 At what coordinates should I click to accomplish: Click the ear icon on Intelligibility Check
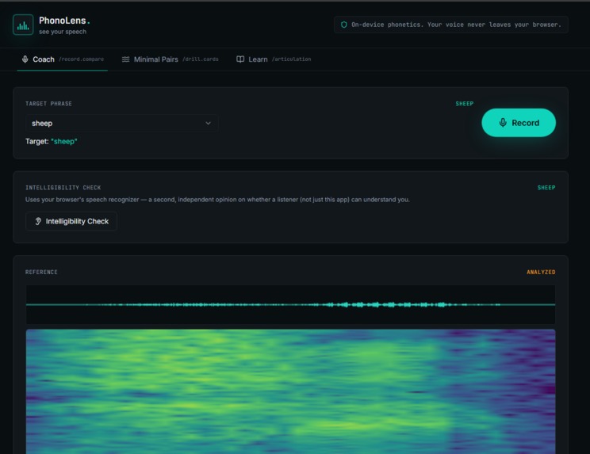click(38, 221)
